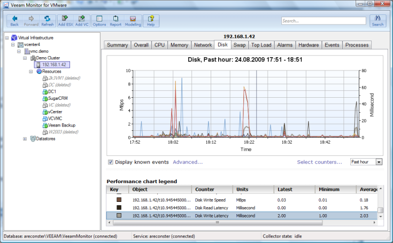Toggle the Disk Write Latency legend key
Image resolution: width=393 pixels, height=243 pixels.
119,215
